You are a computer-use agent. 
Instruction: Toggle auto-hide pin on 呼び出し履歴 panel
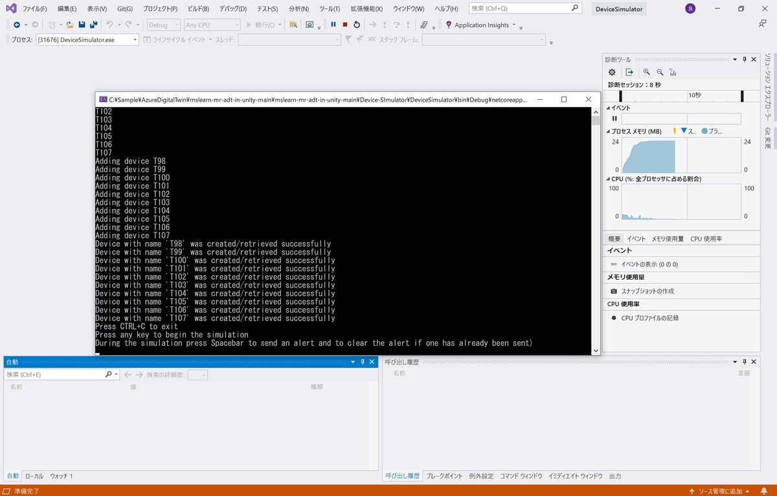coord(744,362)
